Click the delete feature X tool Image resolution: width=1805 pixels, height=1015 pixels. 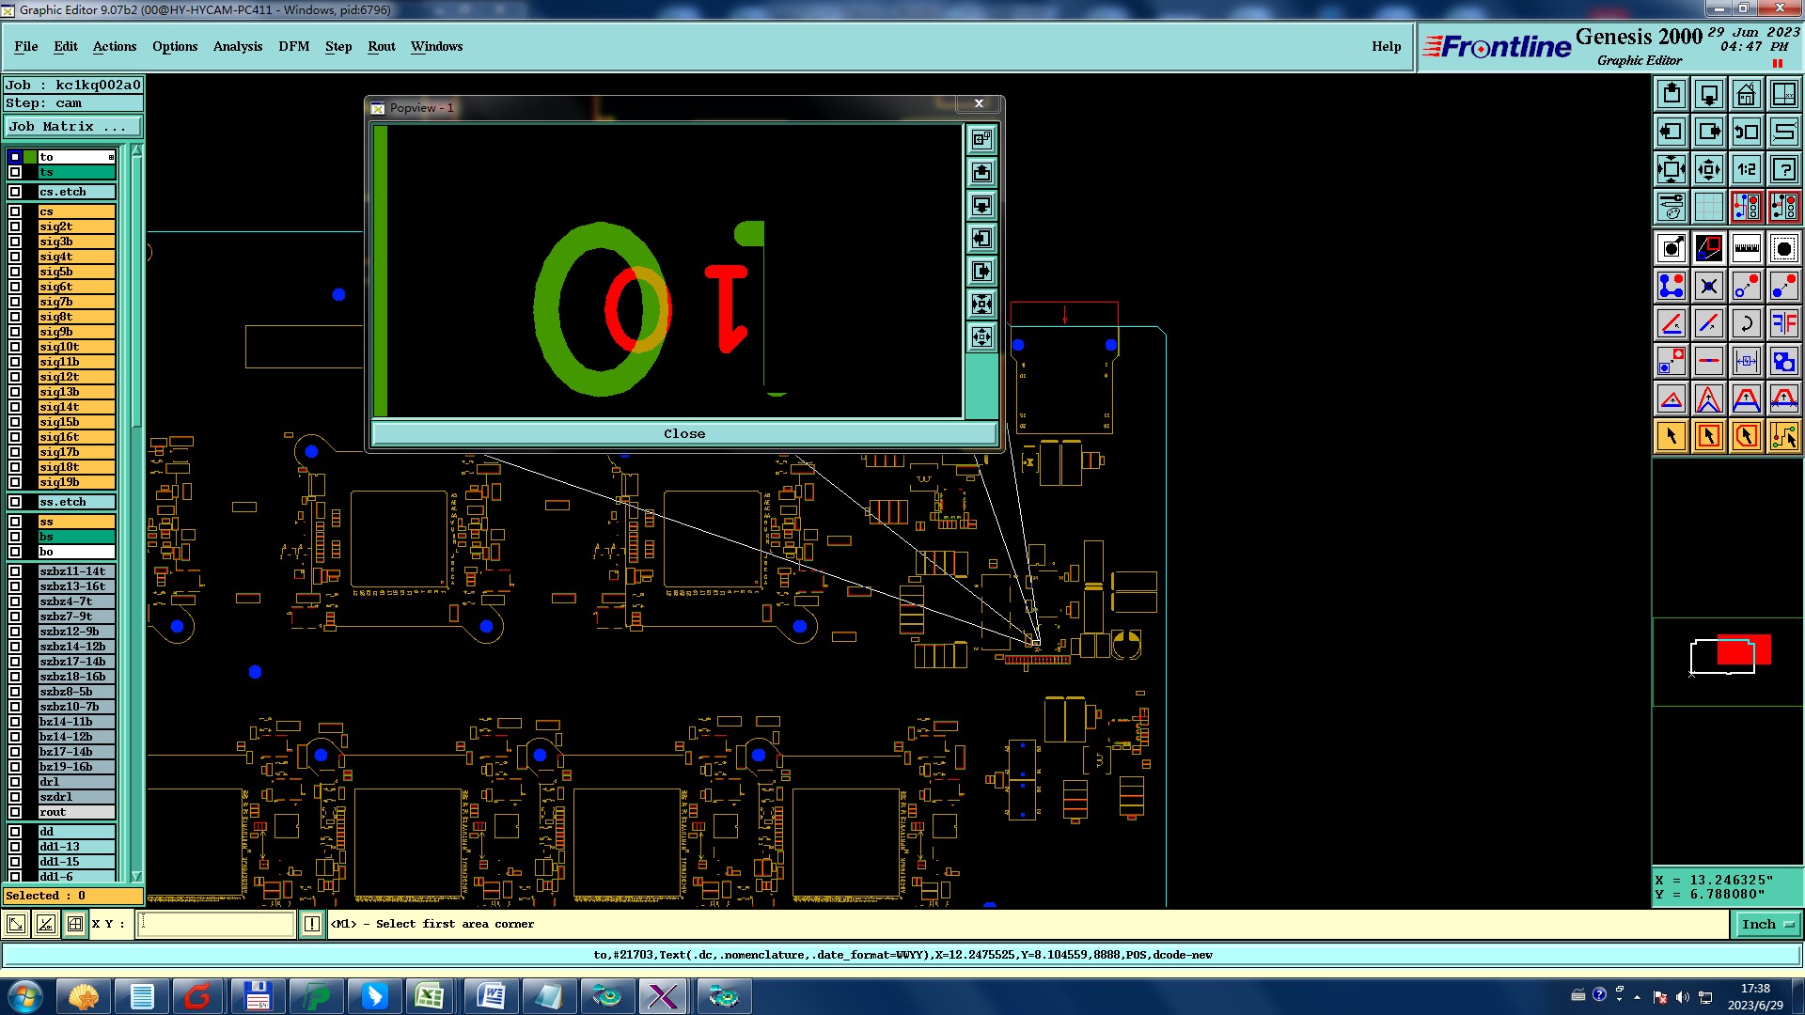[1708, 286]
